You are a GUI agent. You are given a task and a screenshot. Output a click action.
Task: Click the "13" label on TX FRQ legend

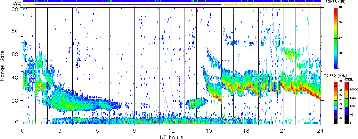click(340, 104)
